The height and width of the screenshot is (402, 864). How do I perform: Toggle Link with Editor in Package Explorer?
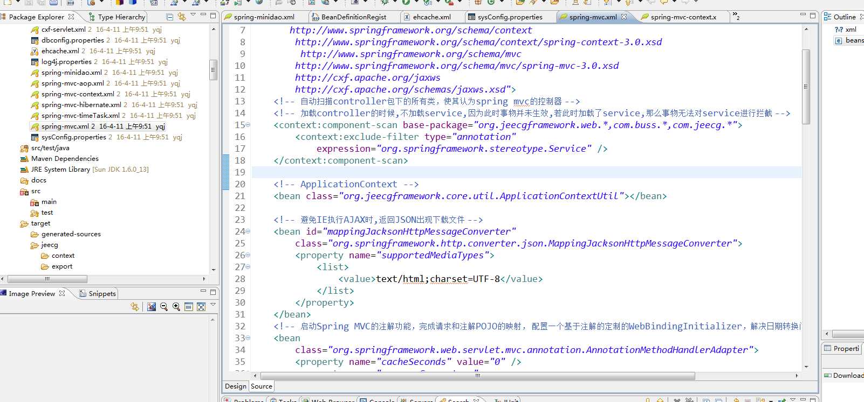click(182, 17)
